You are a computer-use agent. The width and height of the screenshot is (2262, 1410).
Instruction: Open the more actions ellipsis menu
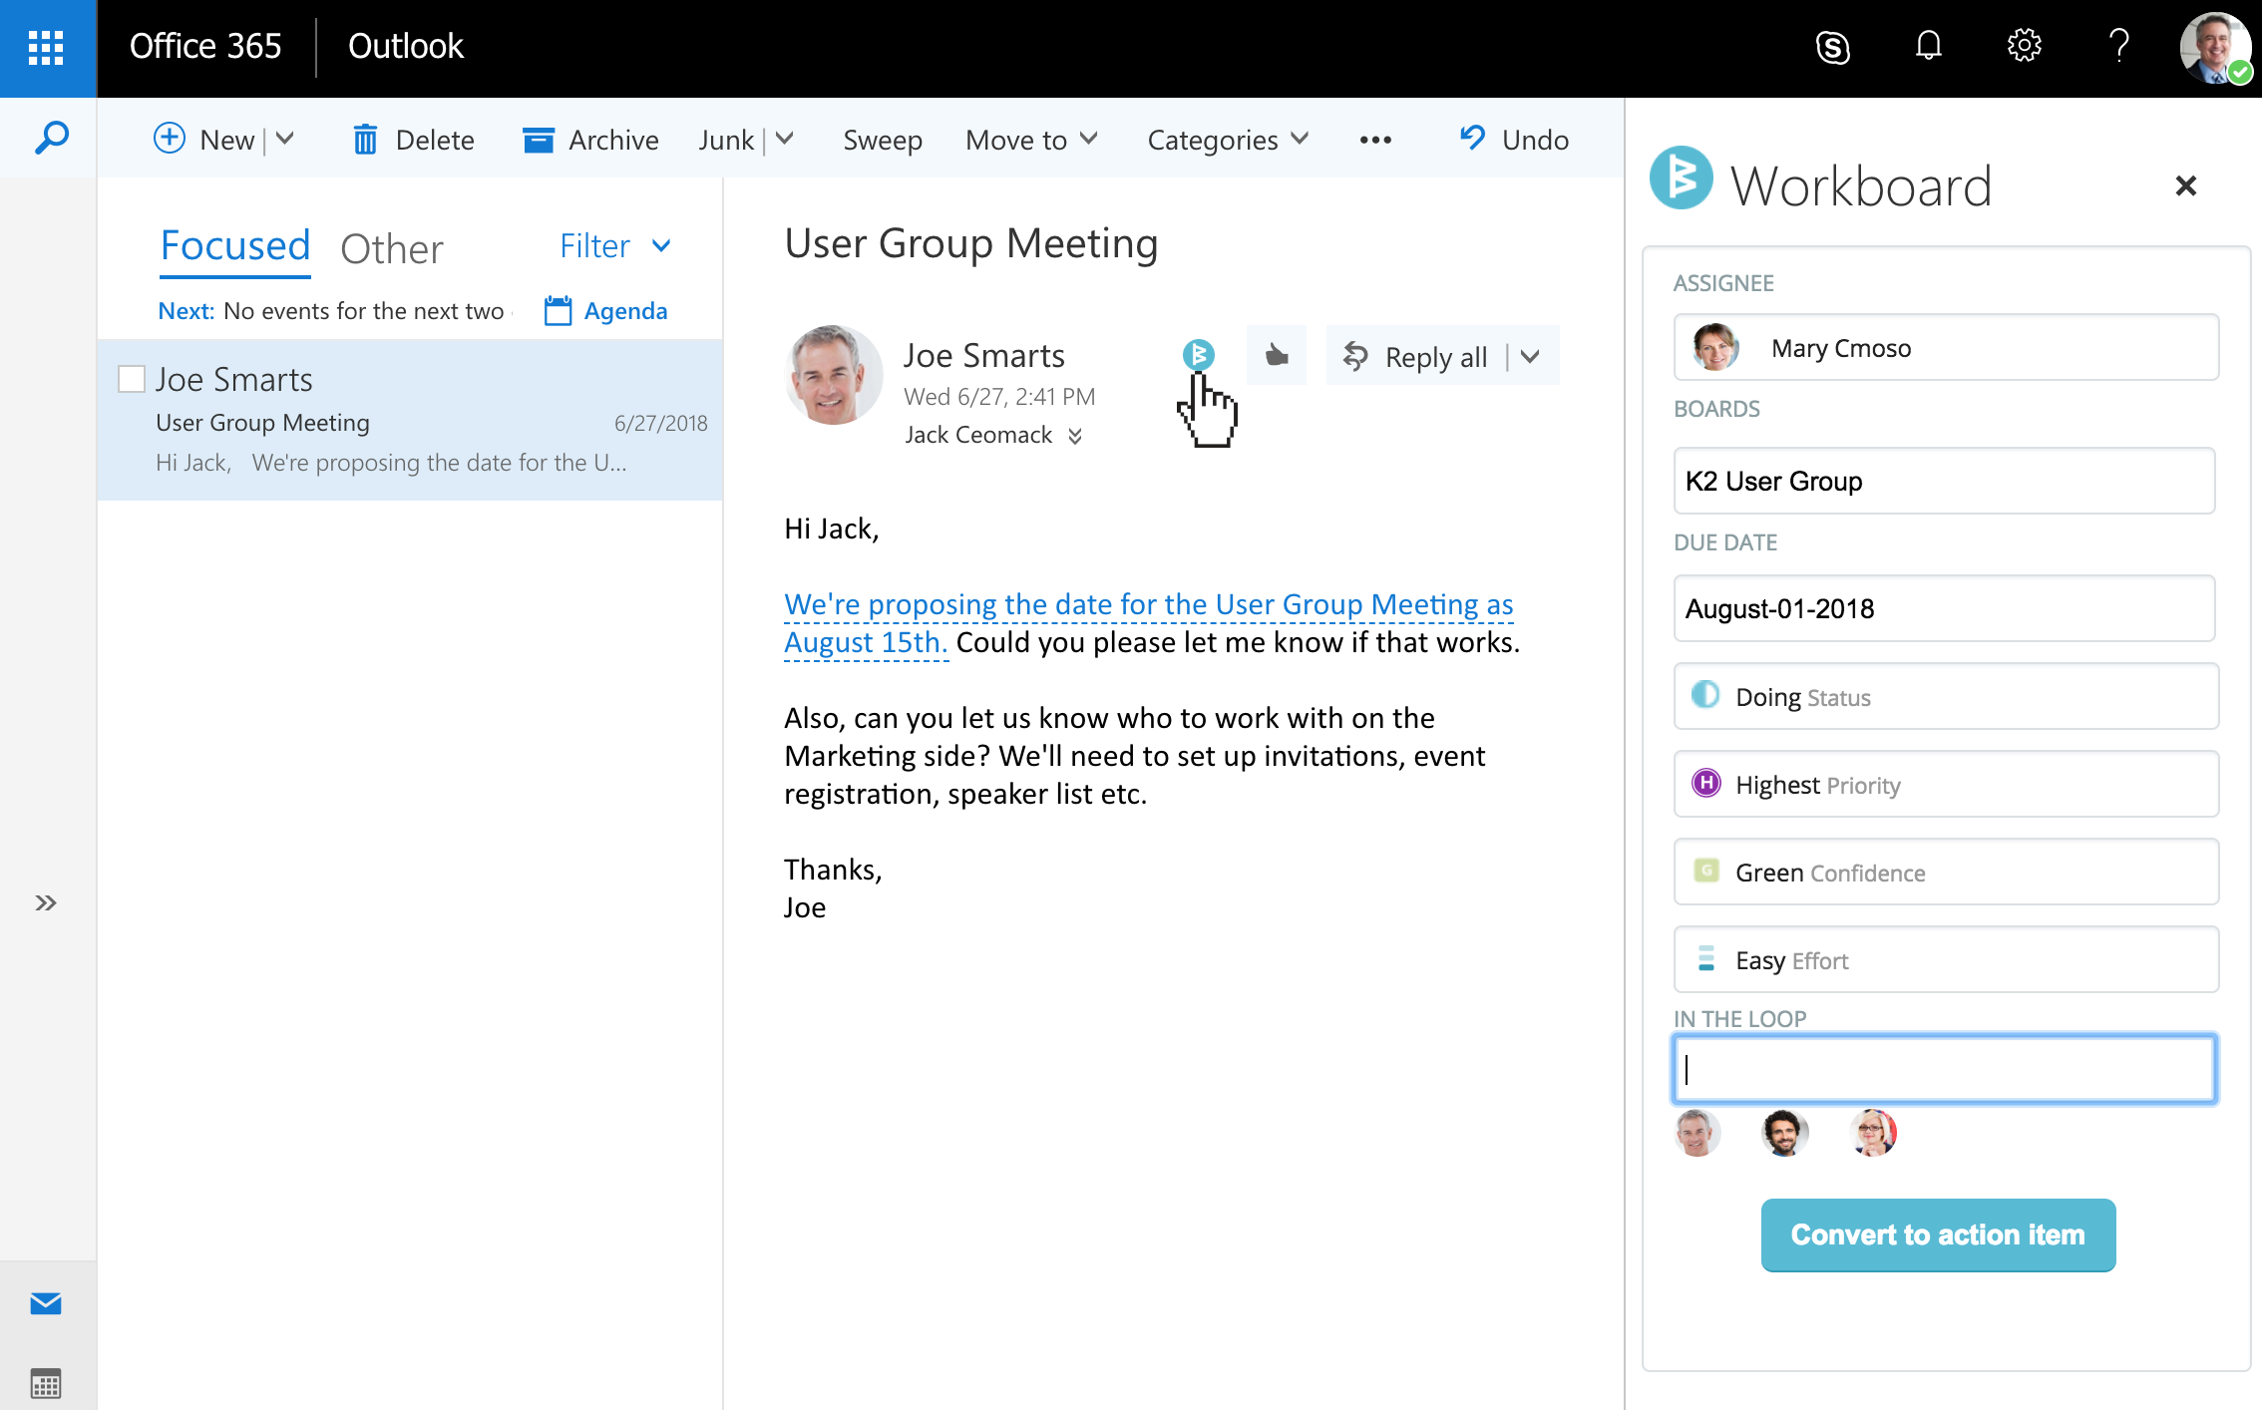point(1375,140)
